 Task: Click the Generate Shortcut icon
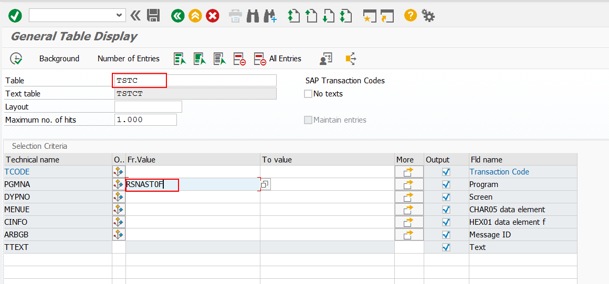tap(387, 16)
